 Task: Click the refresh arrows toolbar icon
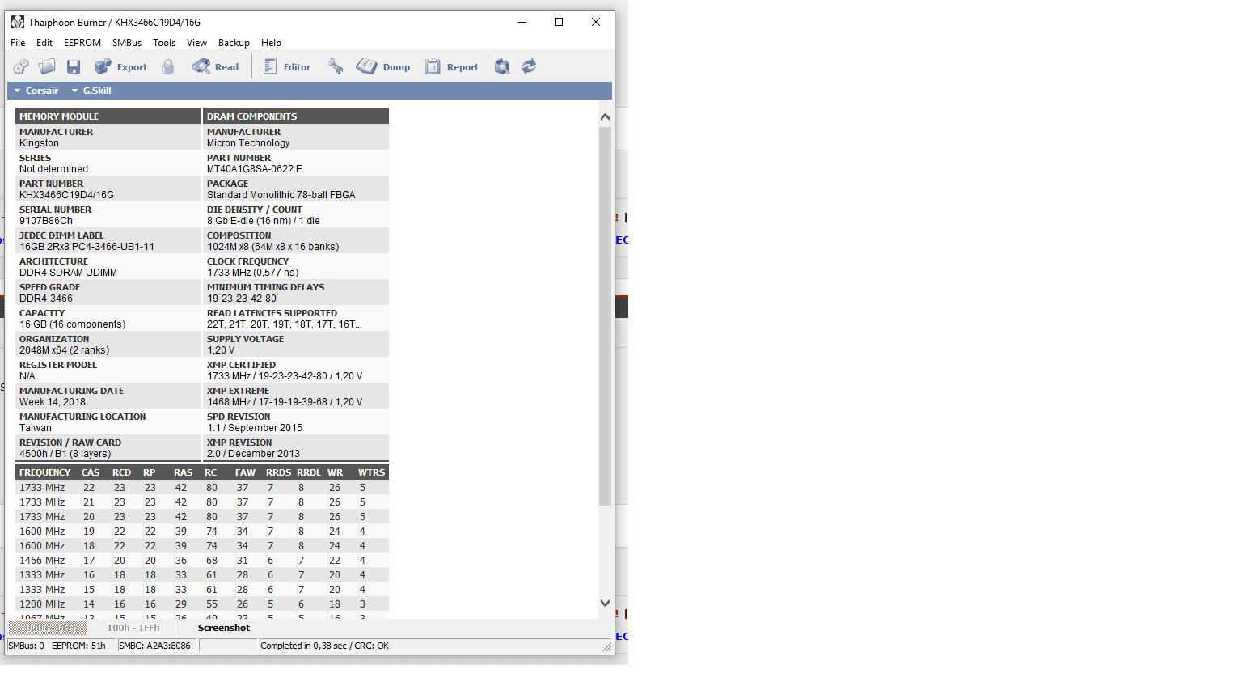529,67
